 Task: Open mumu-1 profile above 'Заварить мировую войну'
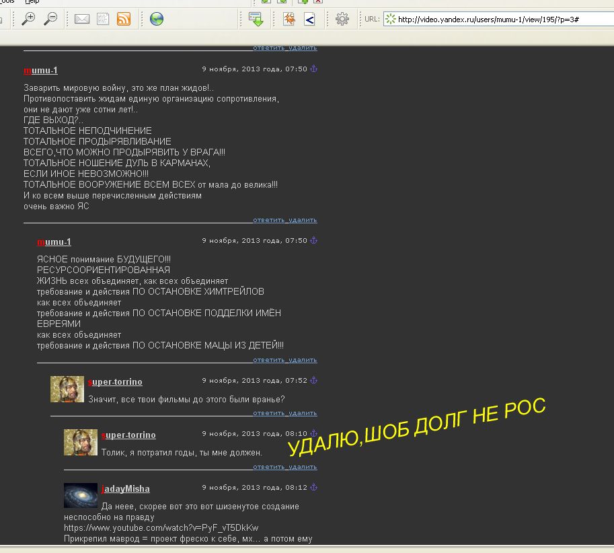41,71
